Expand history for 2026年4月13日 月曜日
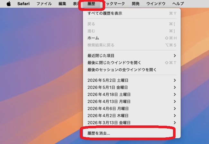Image resolution: width=209 pixels, height=144 pixels. tap(132, 101)
